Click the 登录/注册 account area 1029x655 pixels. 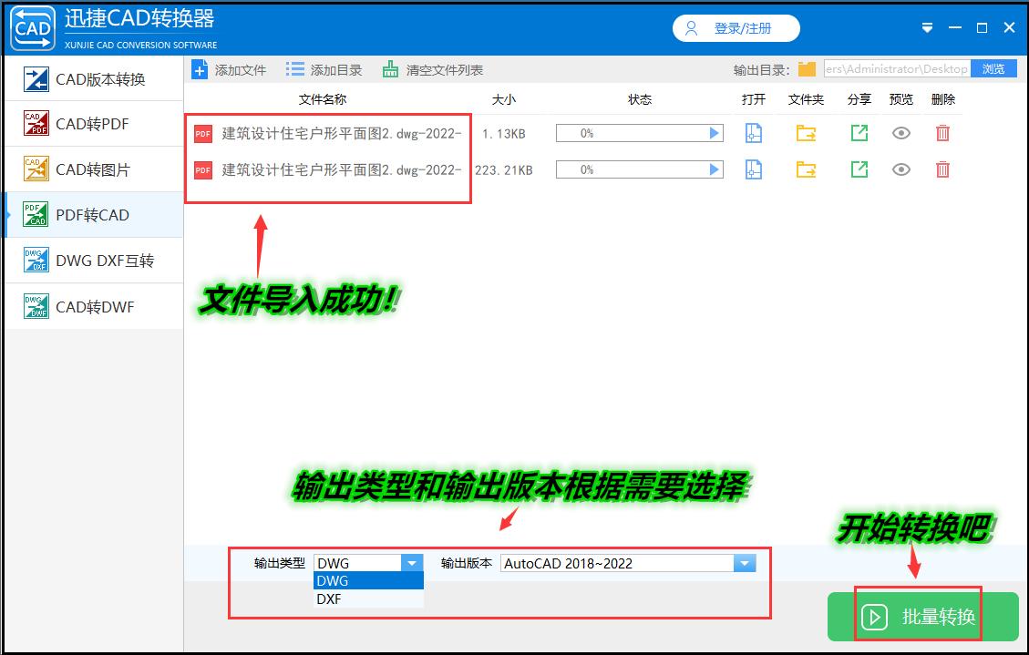pos(736,28)
